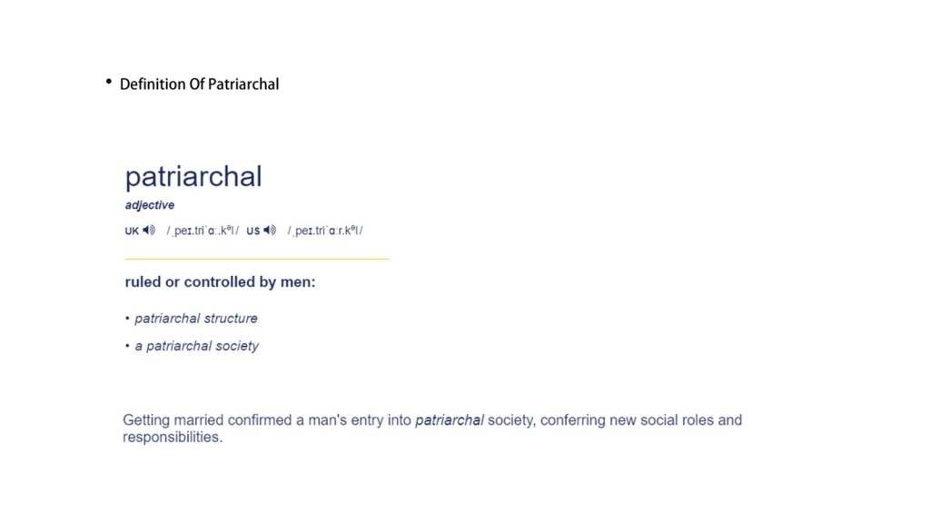This screenshot has width=930, height=523.
Task: Click the bullet before 'a patriarchal society'
Action: [128, 347]
